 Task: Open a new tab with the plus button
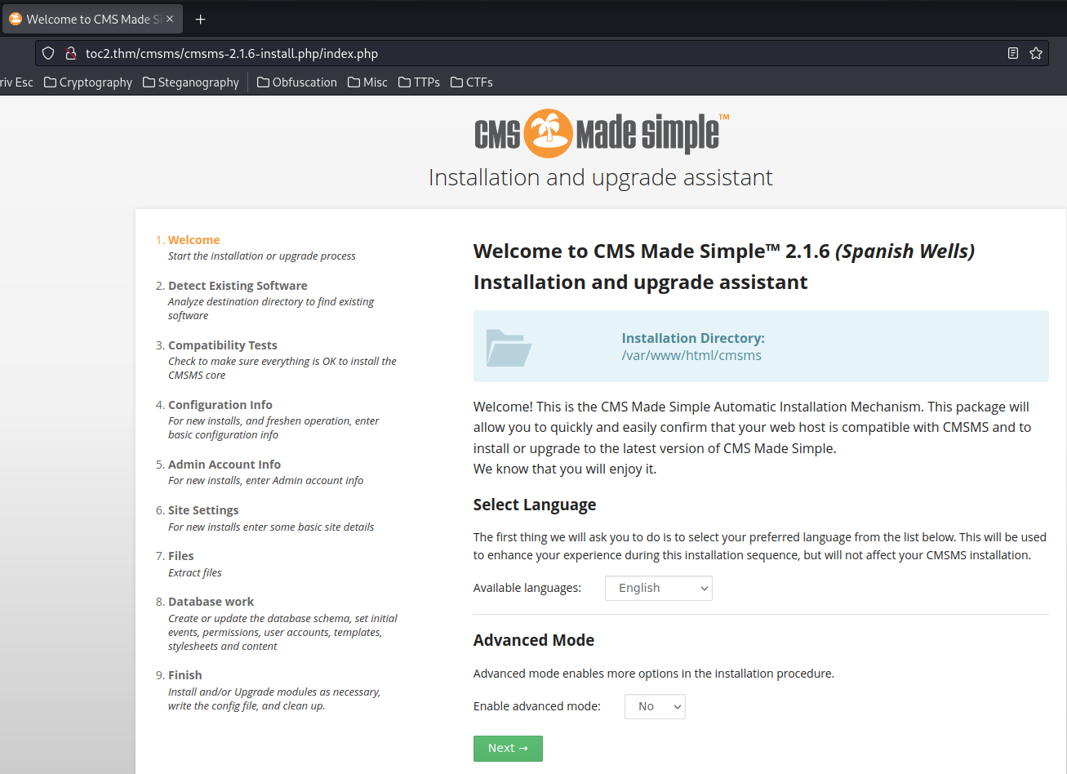(x=201, y=19)
